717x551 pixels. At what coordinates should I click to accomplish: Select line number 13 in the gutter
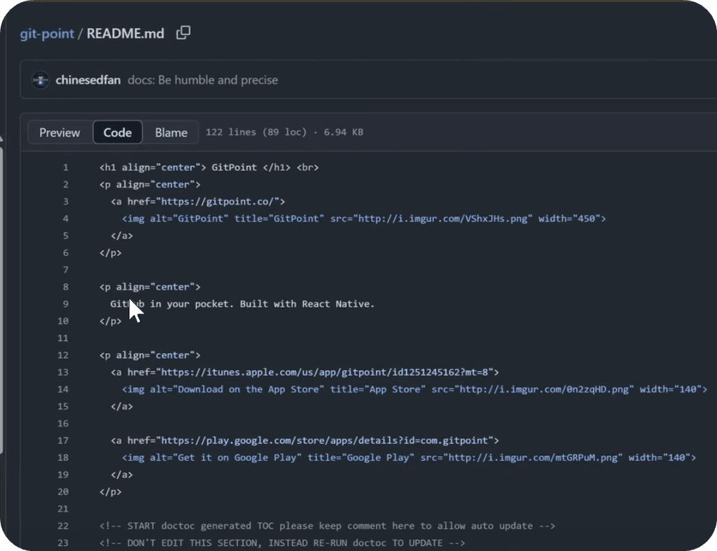click(x=63, y=372)
